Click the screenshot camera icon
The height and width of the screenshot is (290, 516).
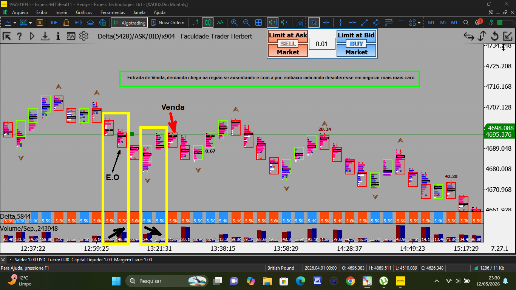[299, 23]
